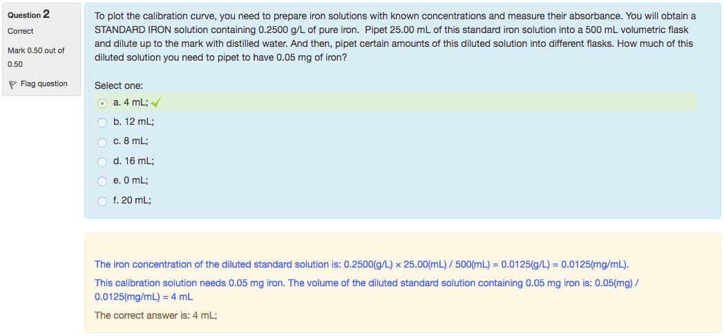724x336 pixels.
Task: Click the '0.0125(mg/mL) = 4 mL' result text
Action: coord(144,297)
